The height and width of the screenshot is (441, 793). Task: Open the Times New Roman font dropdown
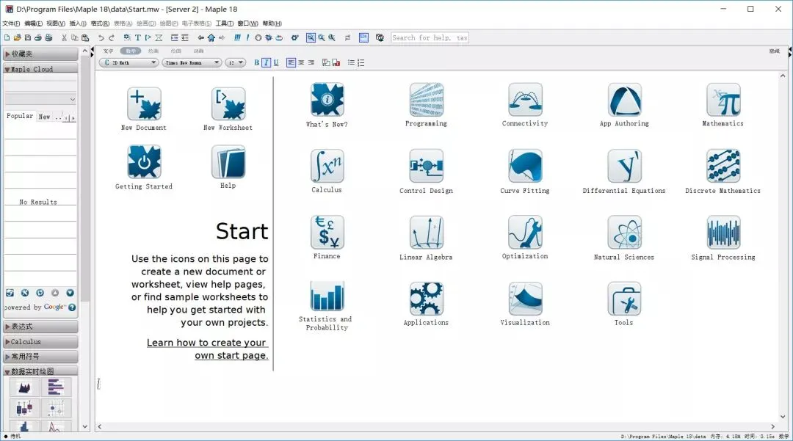192,62
